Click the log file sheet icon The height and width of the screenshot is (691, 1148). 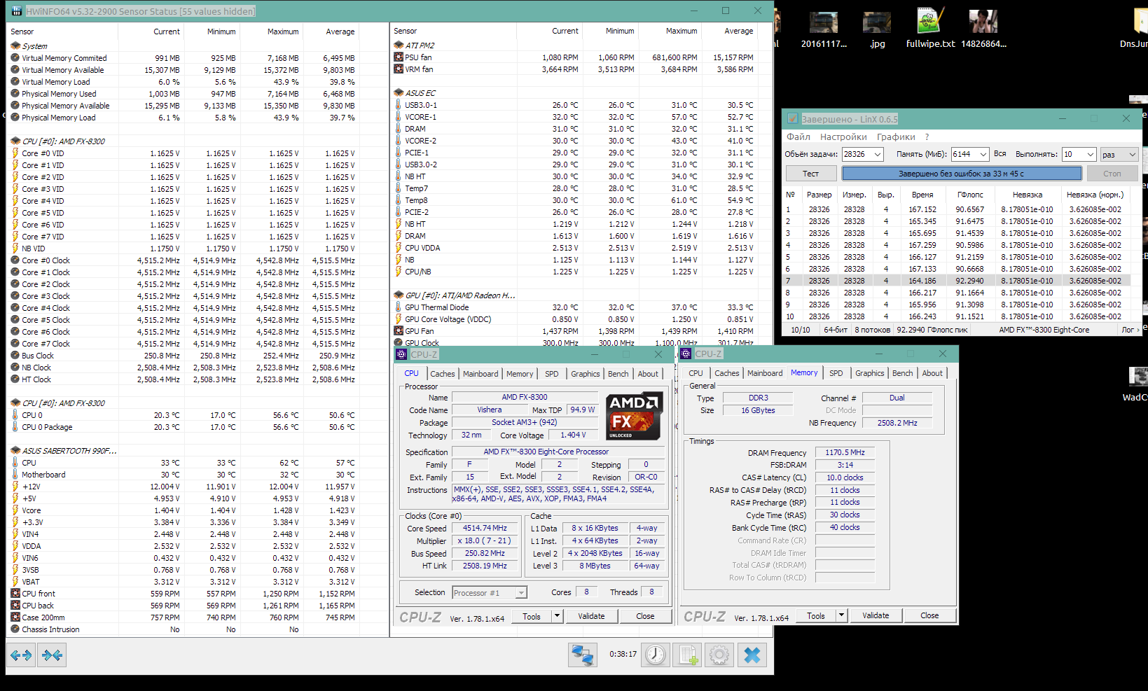pos(688,655)
